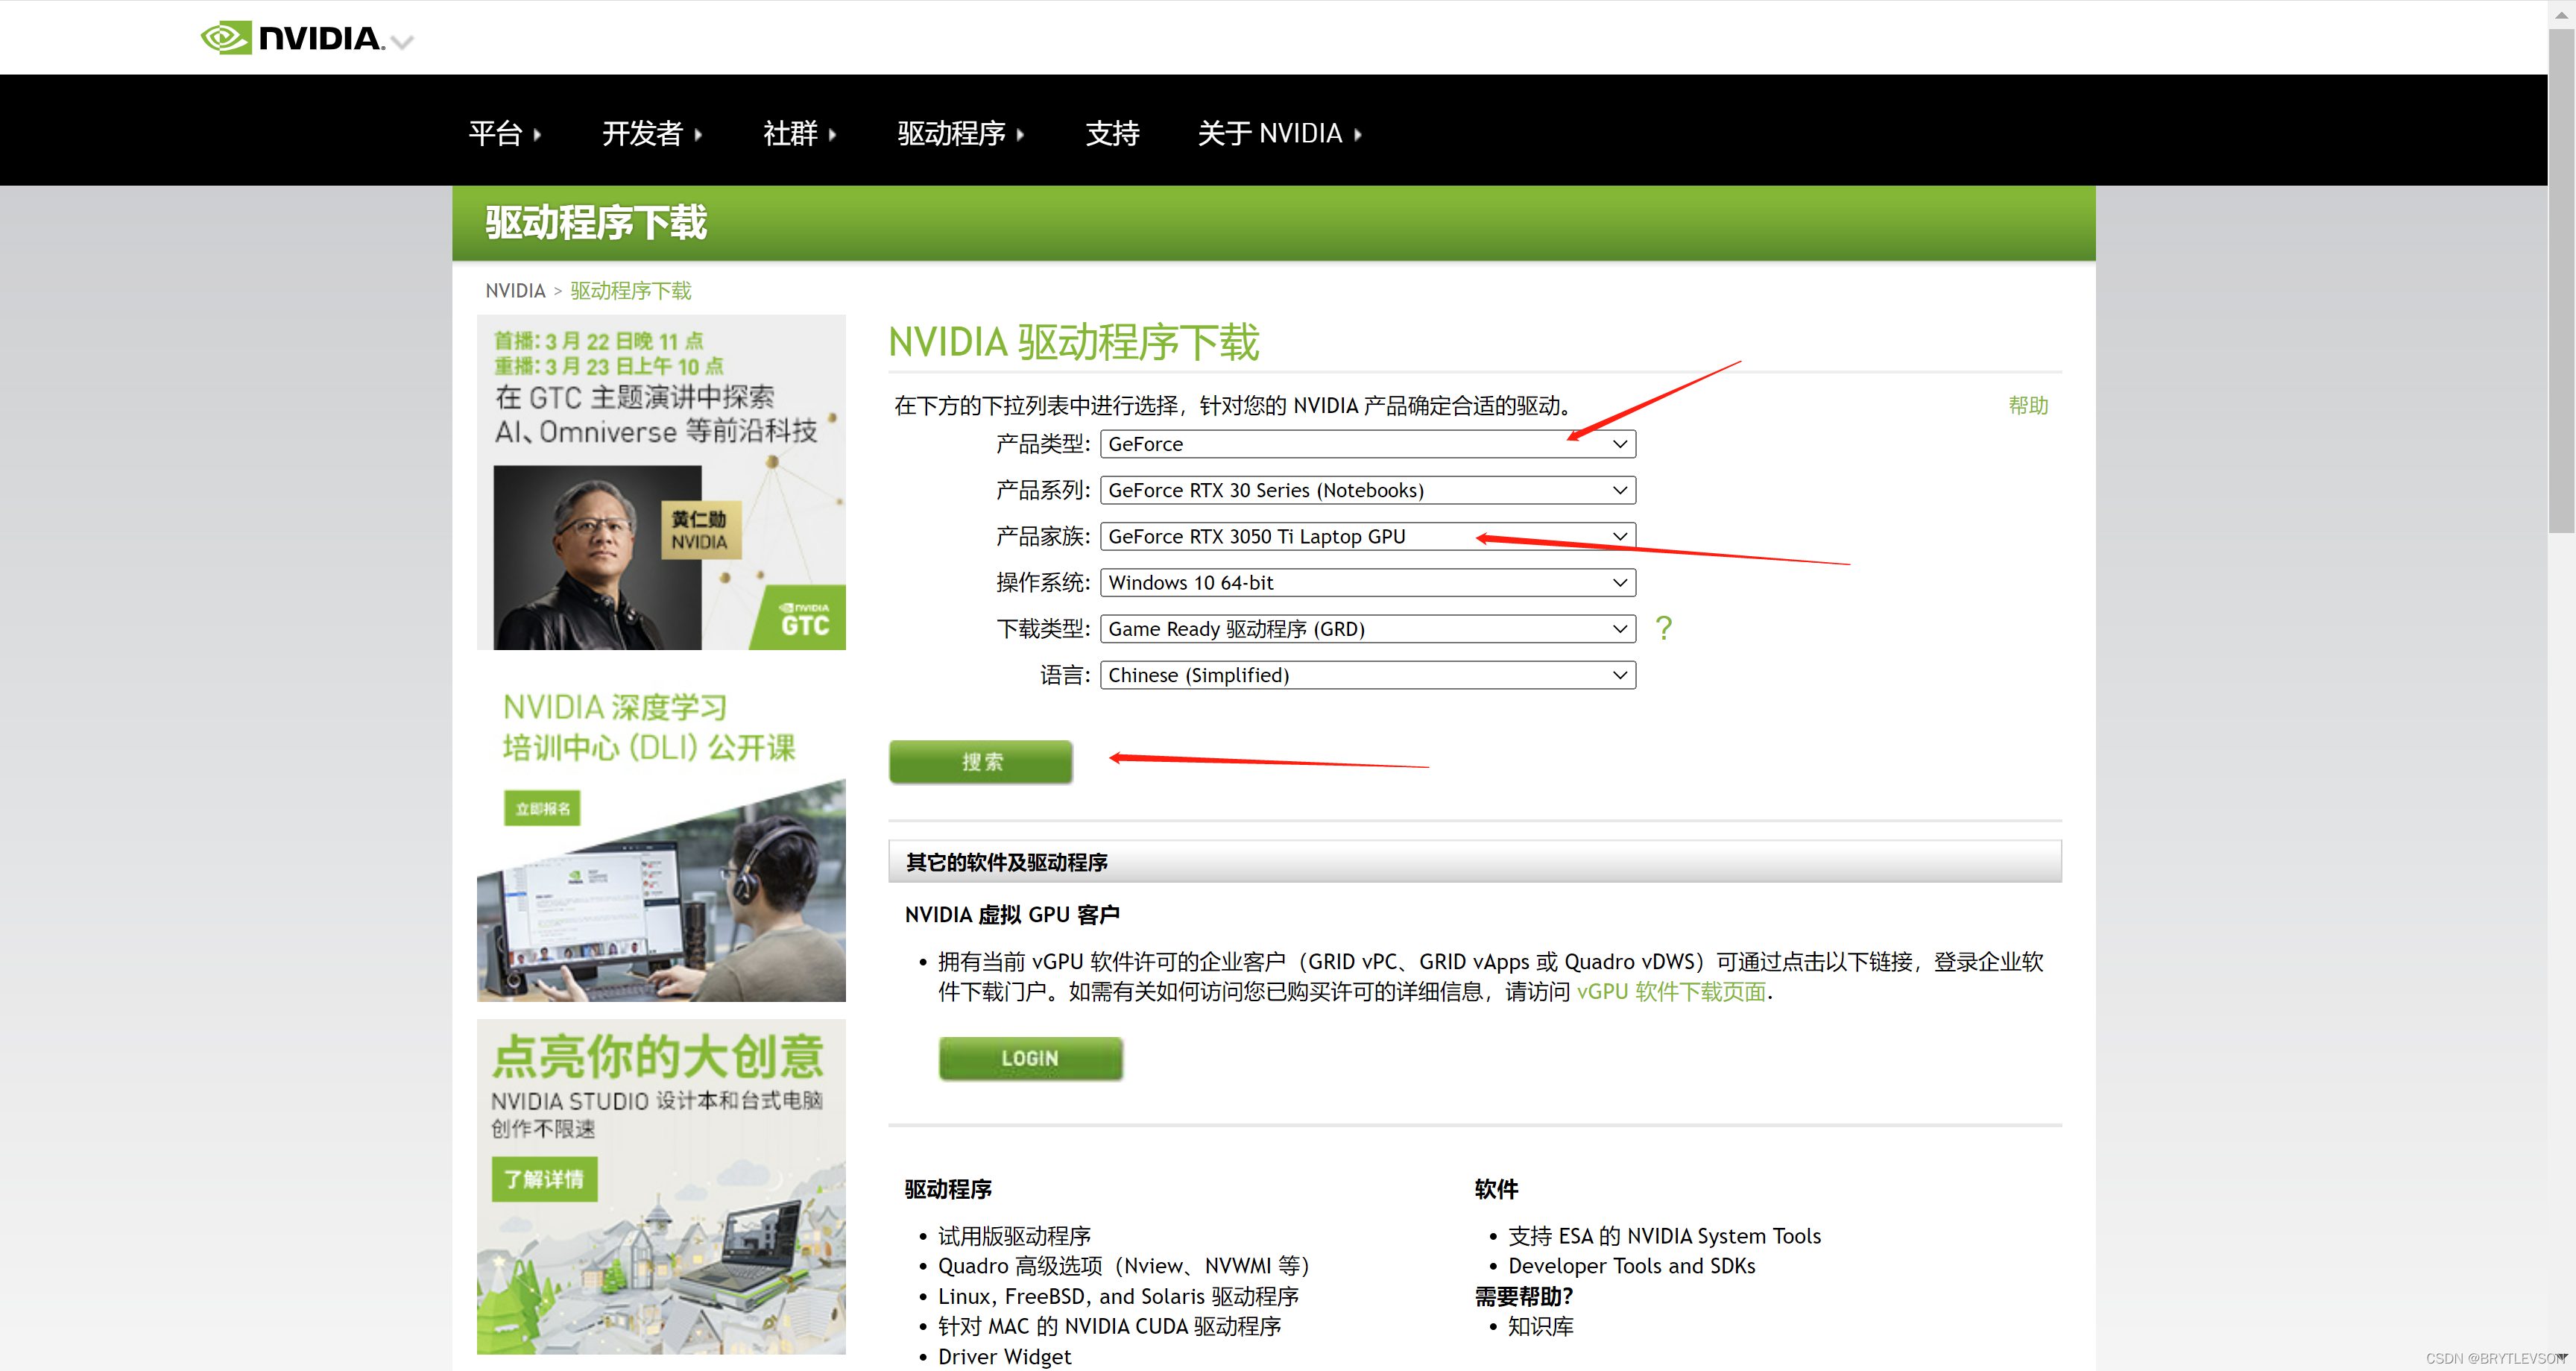Open the 平台 navigation menu
The image size is (2576, 1371).
coord(504,133)
